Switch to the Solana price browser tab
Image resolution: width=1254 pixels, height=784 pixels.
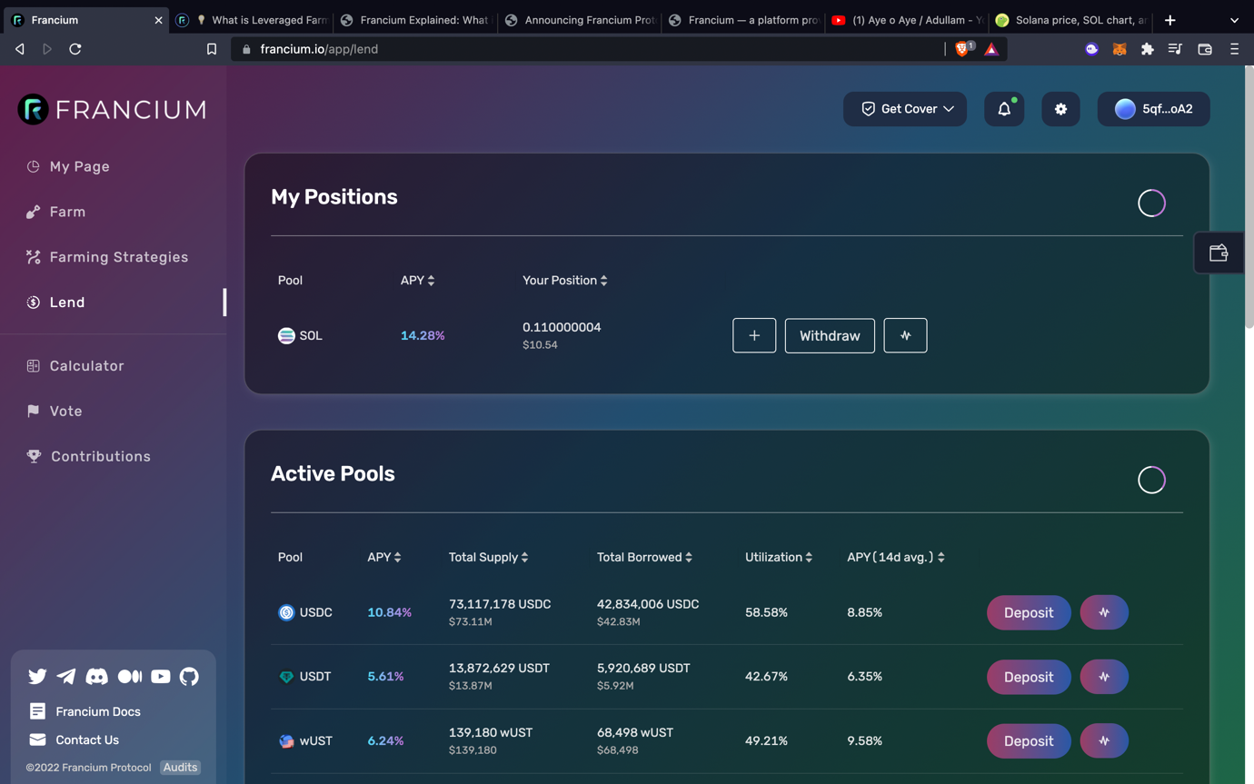click(1071, 20)
